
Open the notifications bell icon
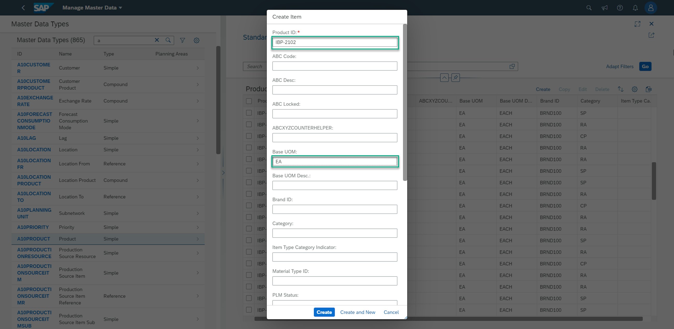(x=635, y=8)
